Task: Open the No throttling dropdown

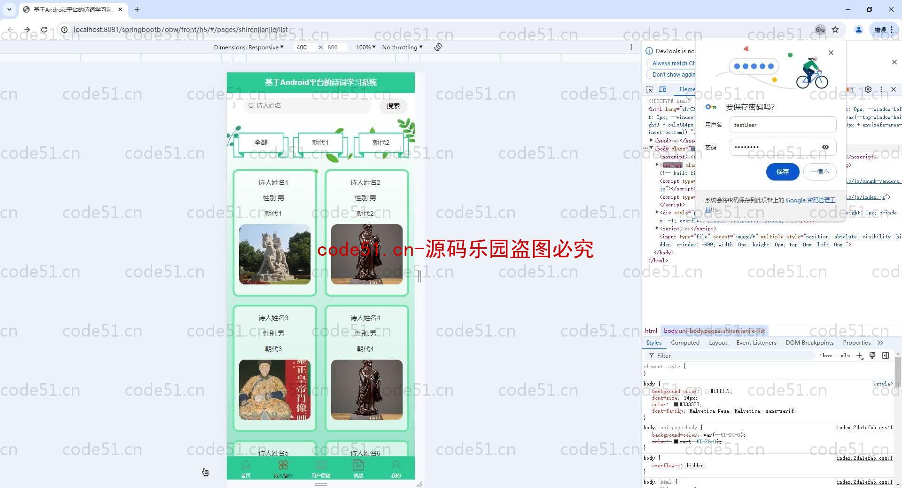Action: 402,47
